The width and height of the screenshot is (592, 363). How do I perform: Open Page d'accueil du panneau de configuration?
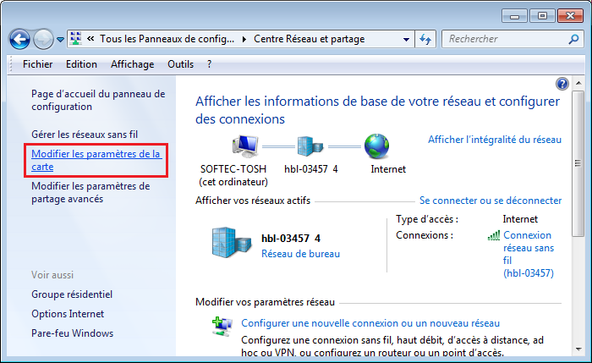tap(98, 100)
